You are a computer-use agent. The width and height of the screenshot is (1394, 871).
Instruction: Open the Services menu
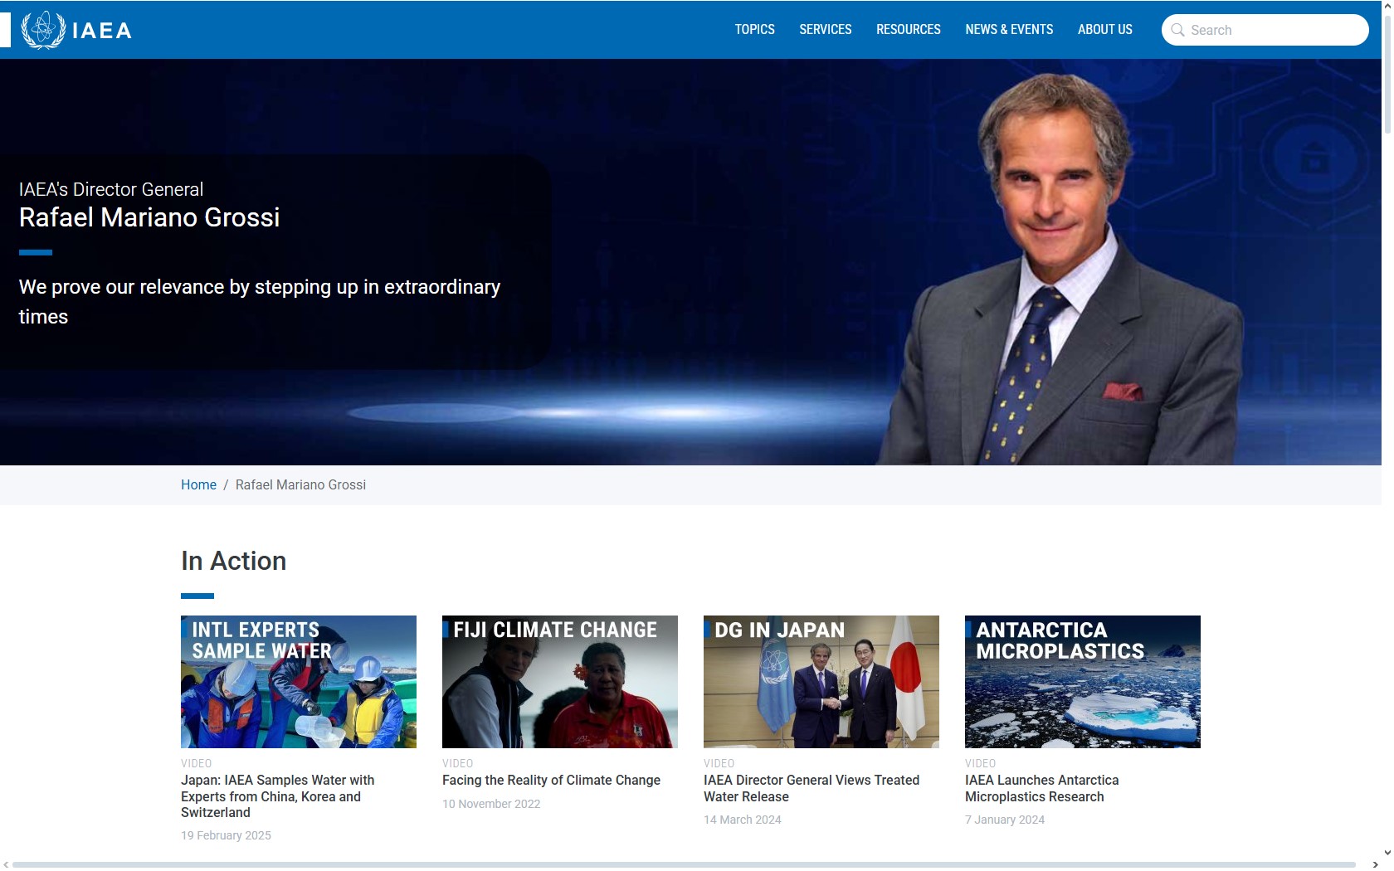(x=825, y=30)
